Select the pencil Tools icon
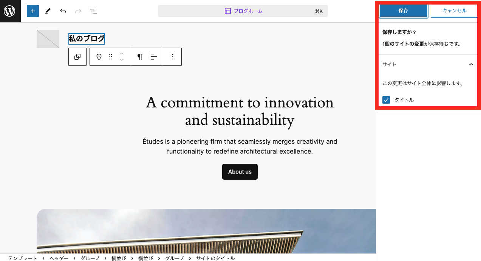The width and height of the screenshot is (481, 261). [x=48, y=11]
